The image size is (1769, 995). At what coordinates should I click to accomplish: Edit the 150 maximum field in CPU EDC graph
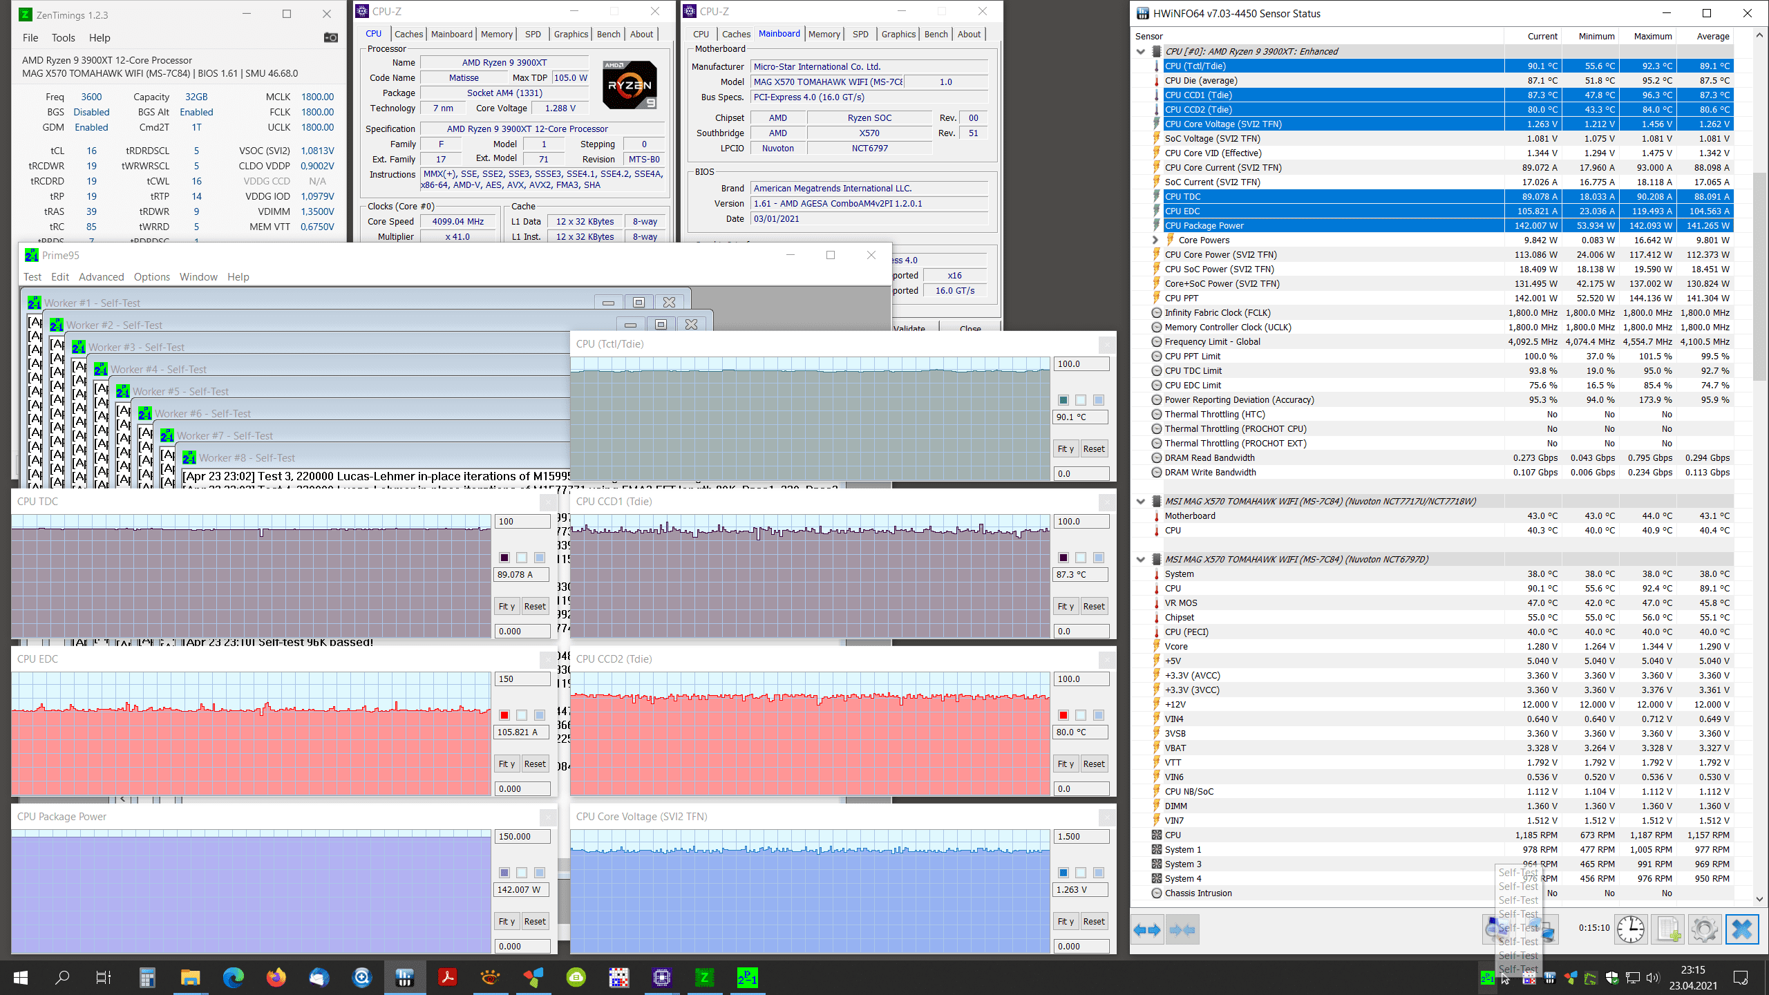point(522,679)
